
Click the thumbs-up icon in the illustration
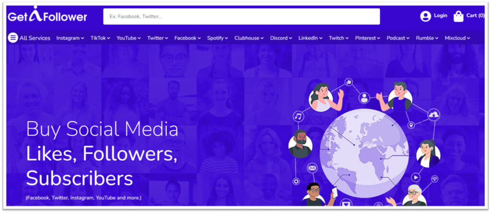(349, 82)
